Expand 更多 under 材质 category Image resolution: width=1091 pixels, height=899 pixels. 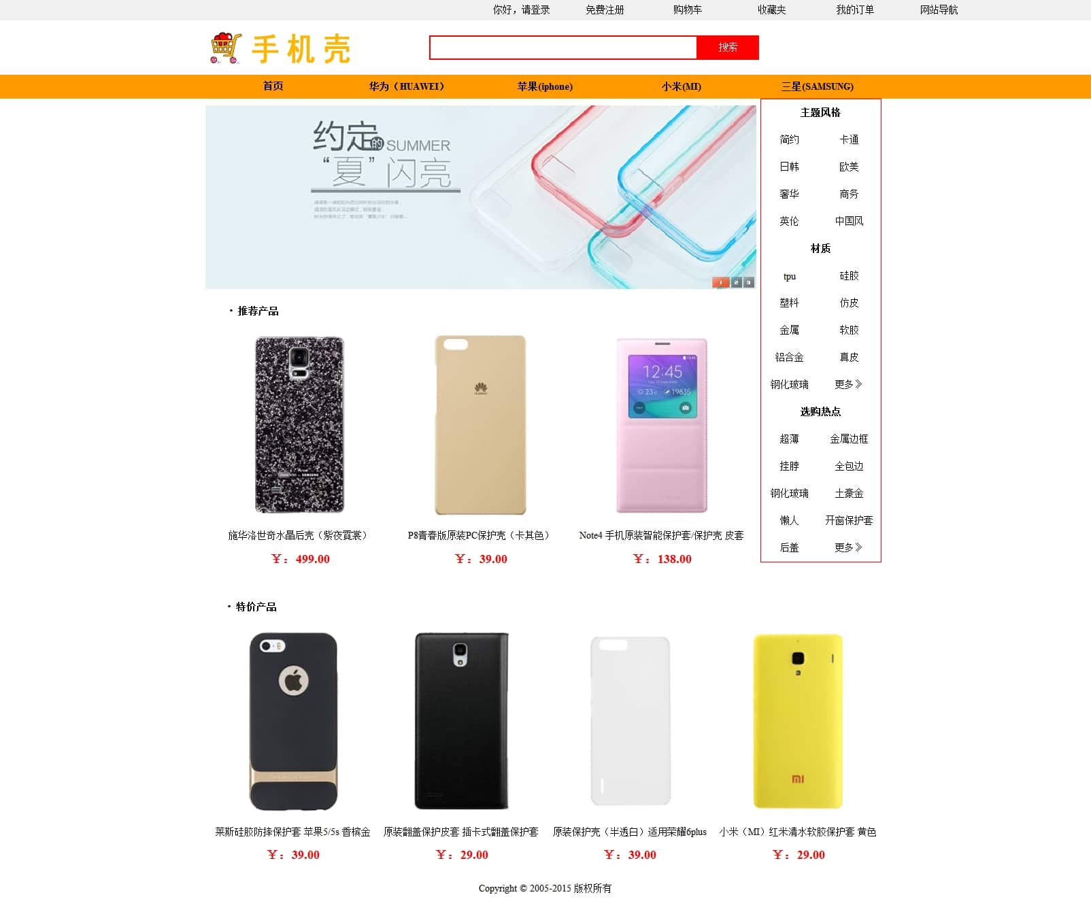(848, 384)
